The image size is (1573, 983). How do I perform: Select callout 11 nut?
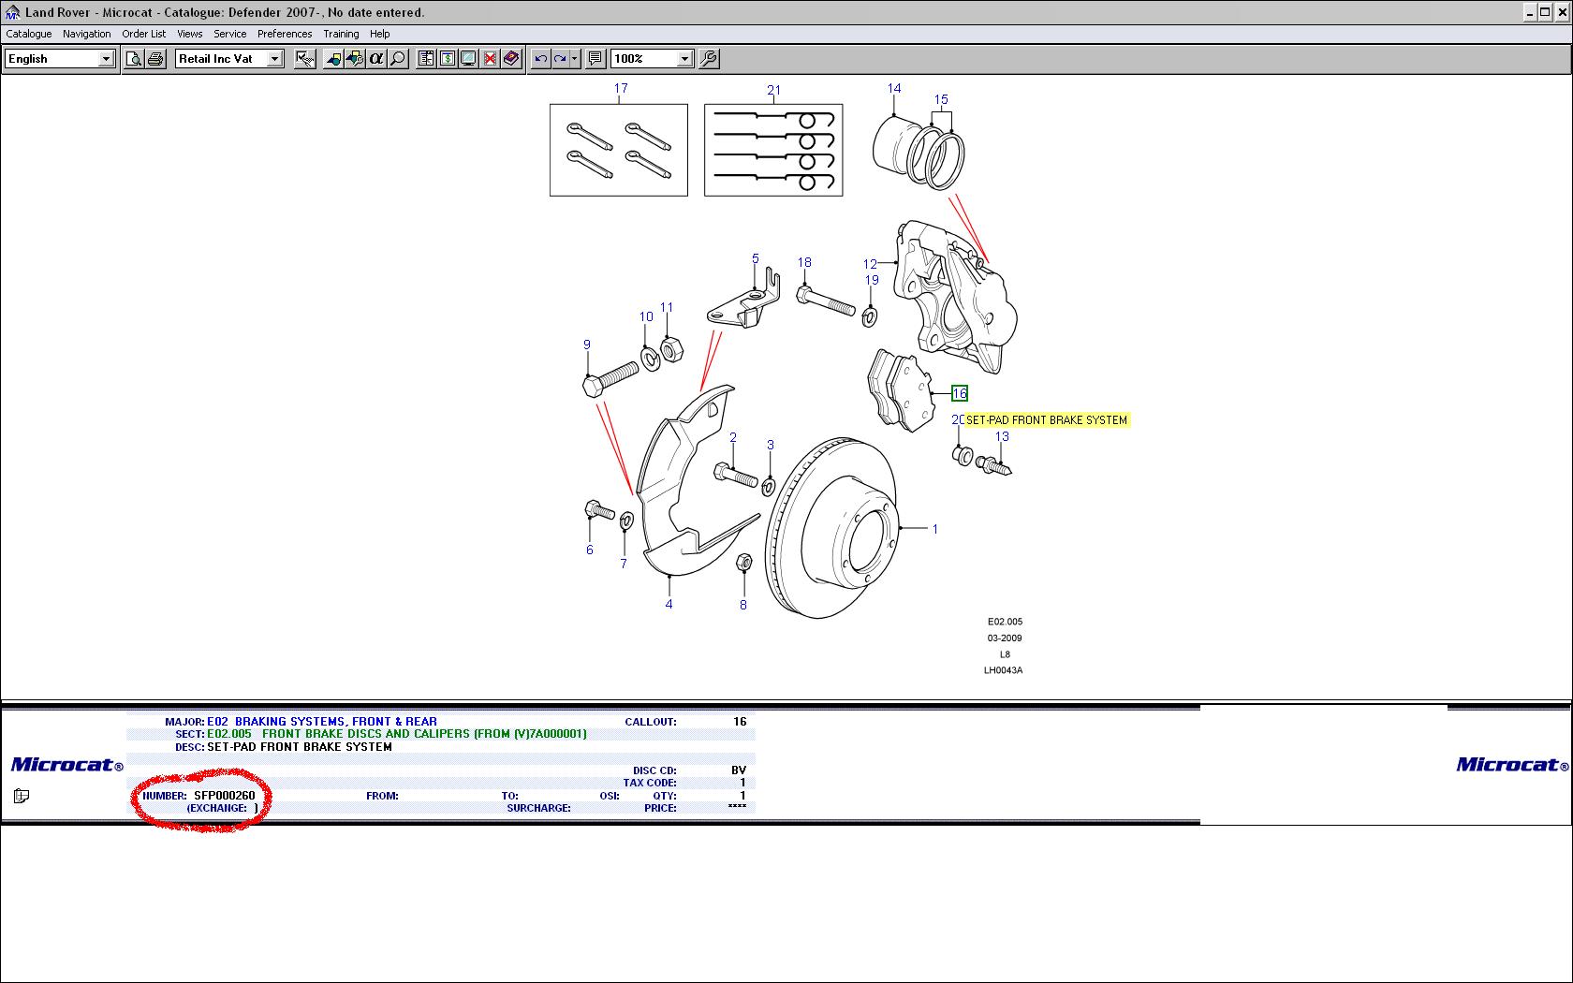tap(667, 307)
